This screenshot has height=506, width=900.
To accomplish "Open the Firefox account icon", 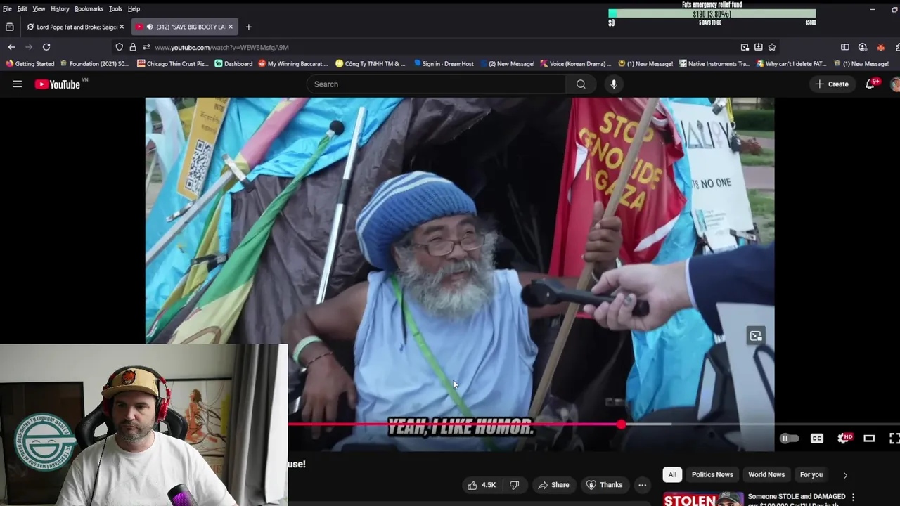I will point(863,47).
